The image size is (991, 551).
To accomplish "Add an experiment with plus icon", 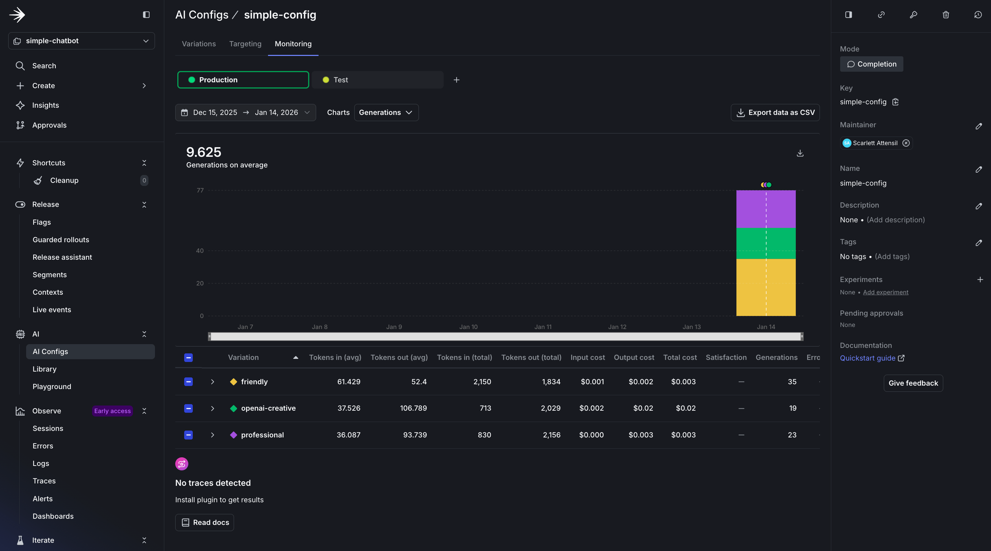I will pos(980,280).
